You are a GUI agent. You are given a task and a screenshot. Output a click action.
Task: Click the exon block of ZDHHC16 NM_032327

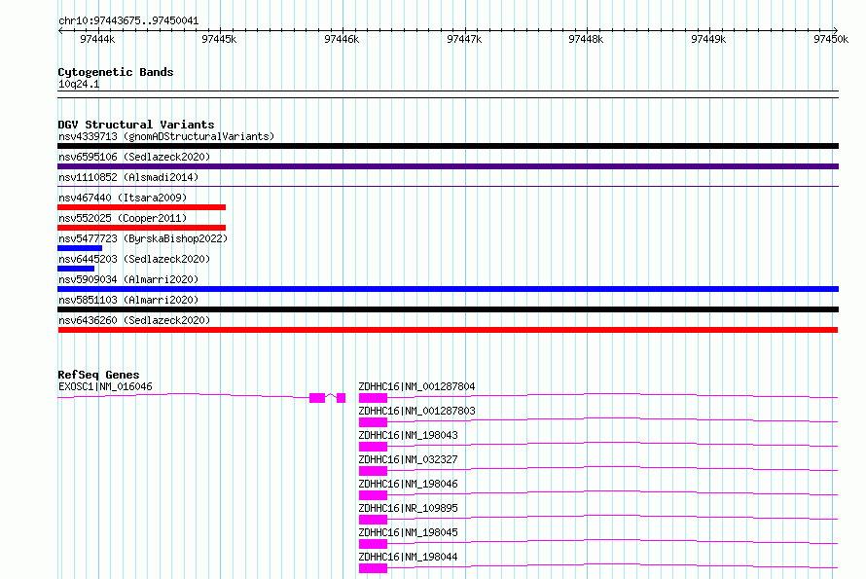[373, 471]
